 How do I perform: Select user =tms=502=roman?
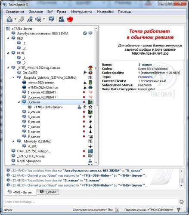(x=41, y=83)
